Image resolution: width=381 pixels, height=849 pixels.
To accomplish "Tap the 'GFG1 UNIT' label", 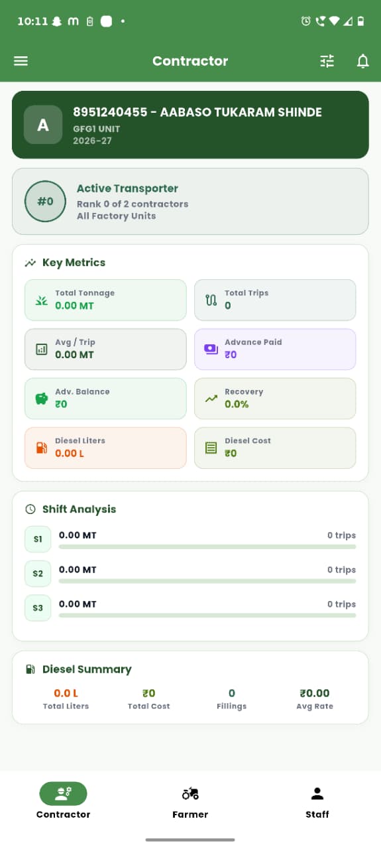I will click(x=96, y=129).
